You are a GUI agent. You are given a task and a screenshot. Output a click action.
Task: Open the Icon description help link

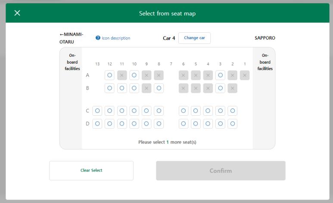pyautogui.click(x=116, y=38)
